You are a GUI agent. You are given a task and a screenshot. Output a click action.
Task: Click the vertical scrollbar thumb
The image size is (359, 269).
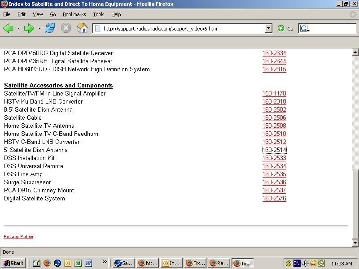pyautogui.click(x=355, y=204)
